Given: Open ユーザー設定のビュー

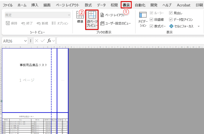Looking at the screenshot, I should 116,23.
